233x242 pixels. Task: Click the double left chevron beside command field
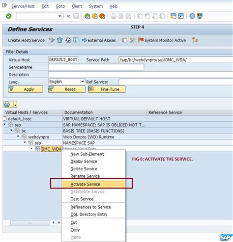coord(68,16)
